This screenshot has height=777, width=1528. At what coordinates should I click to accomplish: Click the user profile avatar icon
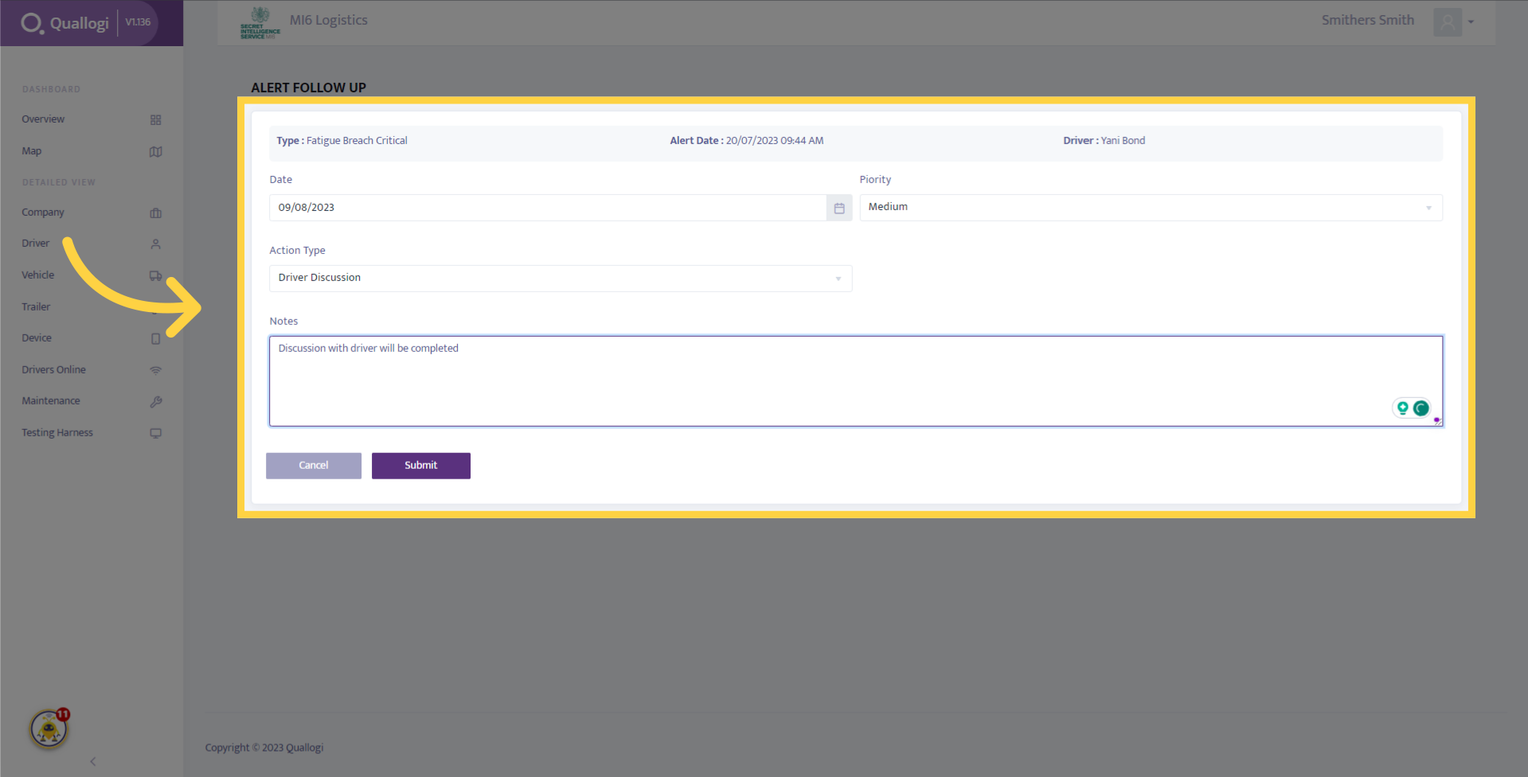coord(1447,21)
